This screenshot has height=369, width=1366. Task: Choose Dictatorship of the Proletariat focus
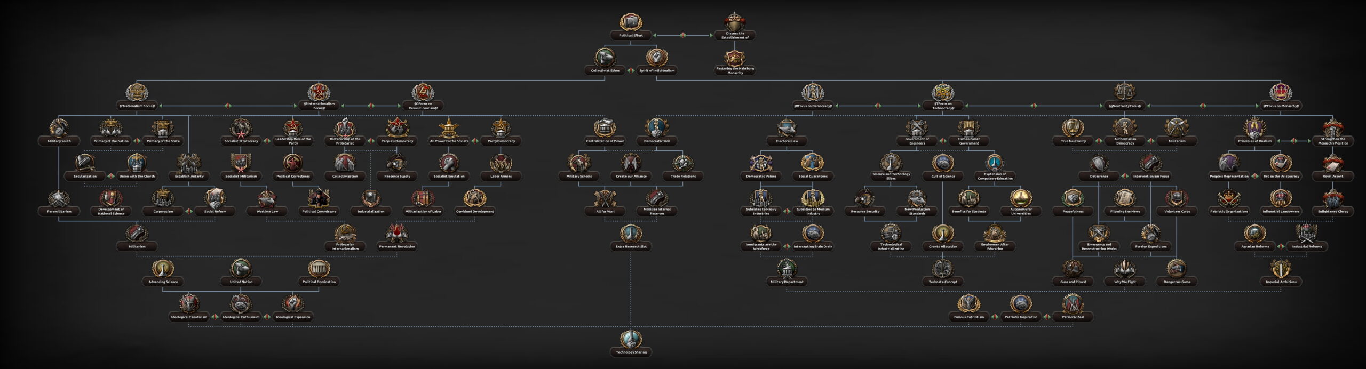coord(345,132)
